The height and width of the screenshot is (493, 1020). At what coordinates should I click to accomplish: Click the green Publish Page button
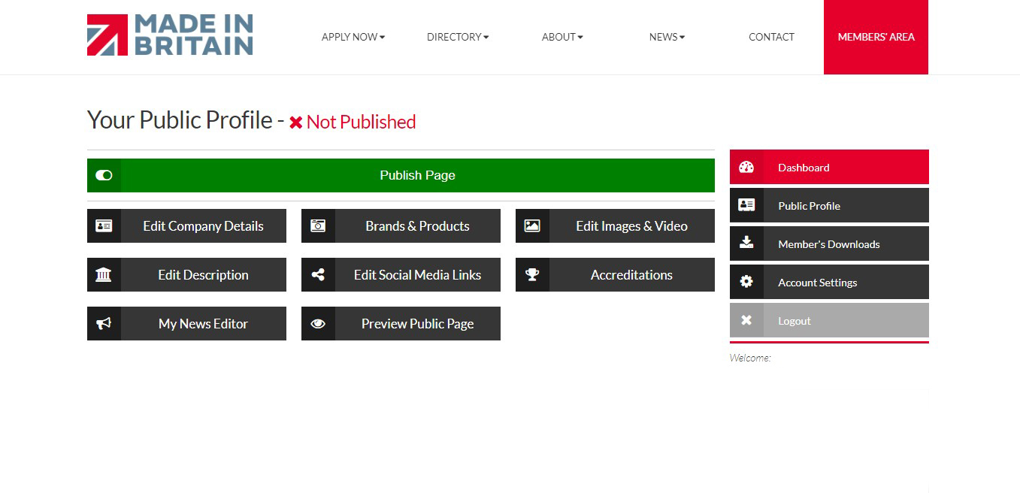(x=401, y=175)
